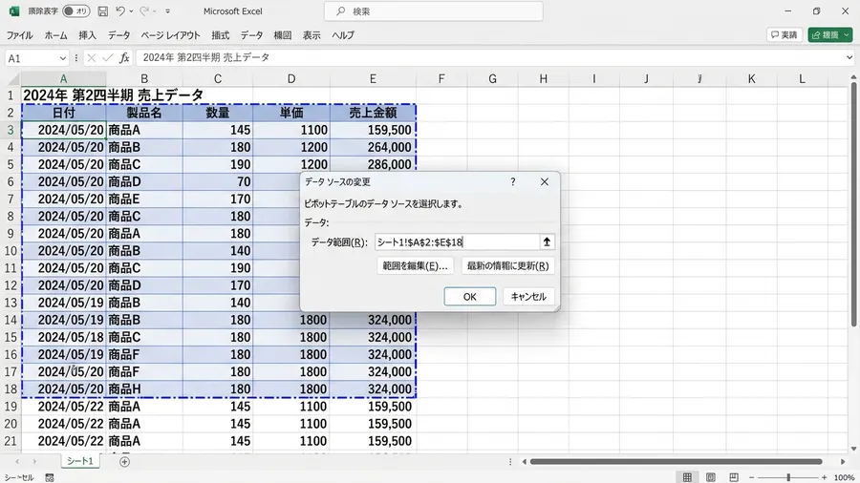Select all cells with the corner triangle
860x483 pixels.
[x=12, y=79]
